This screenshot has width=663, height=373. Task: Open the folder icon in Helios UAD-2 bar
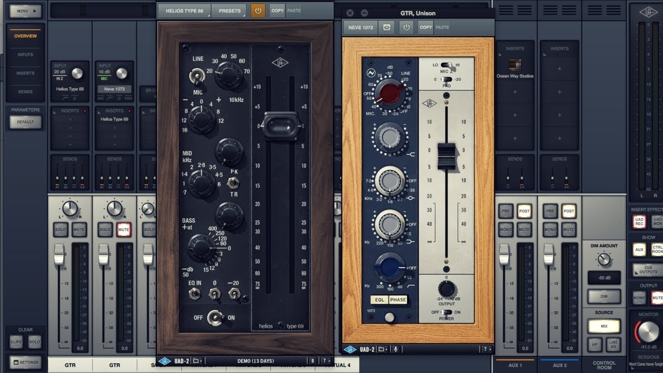[x=198, y=361]
